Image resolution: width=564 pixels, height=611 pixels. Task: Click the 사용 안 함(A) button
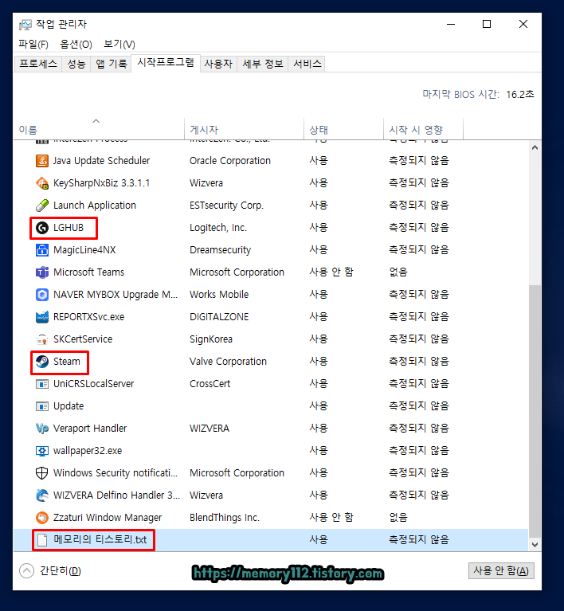point(501,571)
